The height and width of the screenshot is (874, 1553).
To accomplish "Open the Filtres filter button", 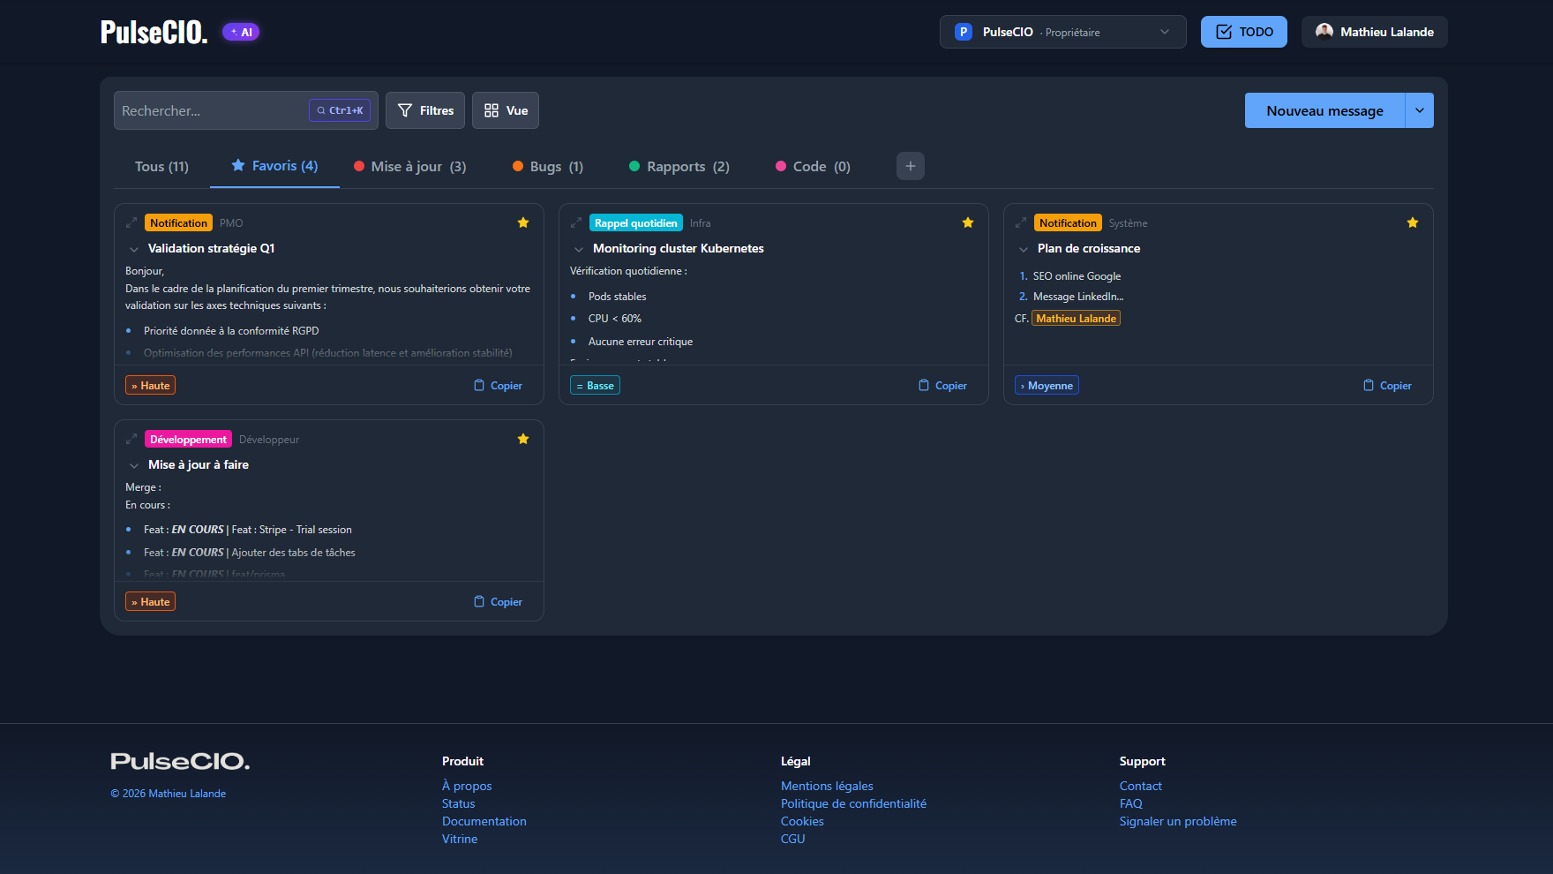I will (x=425, y=110).
